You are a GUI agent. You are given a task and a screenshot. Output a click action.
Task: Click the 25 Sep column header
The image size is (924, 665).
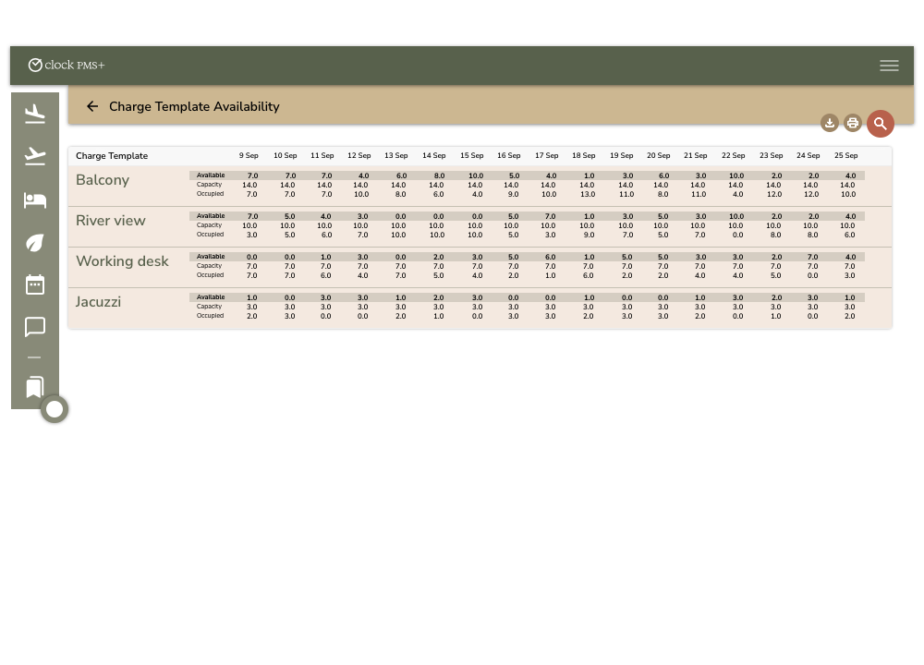coord(845,156)
